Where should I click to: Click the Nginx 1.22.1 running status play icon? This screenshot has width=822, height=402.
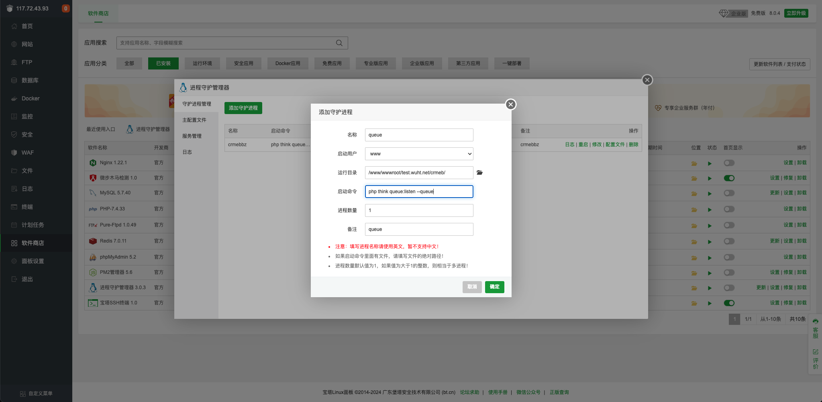(x=710, y=163)
